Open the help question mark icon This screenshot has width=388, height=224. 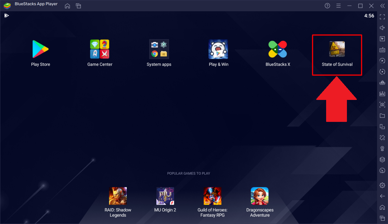[327, 6]
